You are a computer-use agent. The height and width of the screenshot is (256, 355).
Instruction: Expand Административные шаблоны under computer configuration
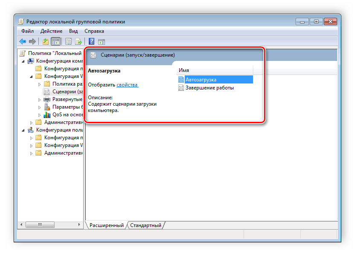[x=31, y=123]
